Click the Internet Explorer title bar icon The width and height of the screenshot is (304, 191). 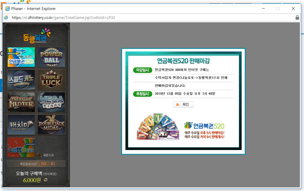(7, 9)
